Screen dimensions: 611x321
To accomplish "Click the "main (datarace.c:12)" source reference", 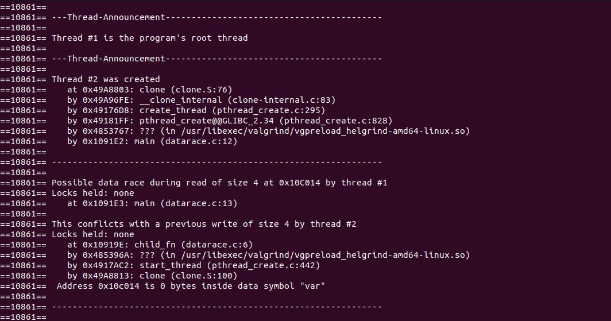I will 188,141.
